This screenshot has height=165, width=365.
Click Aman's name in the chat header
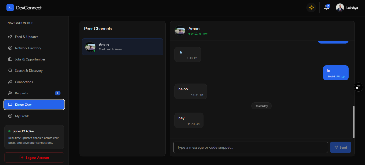[x=194, y=29]
